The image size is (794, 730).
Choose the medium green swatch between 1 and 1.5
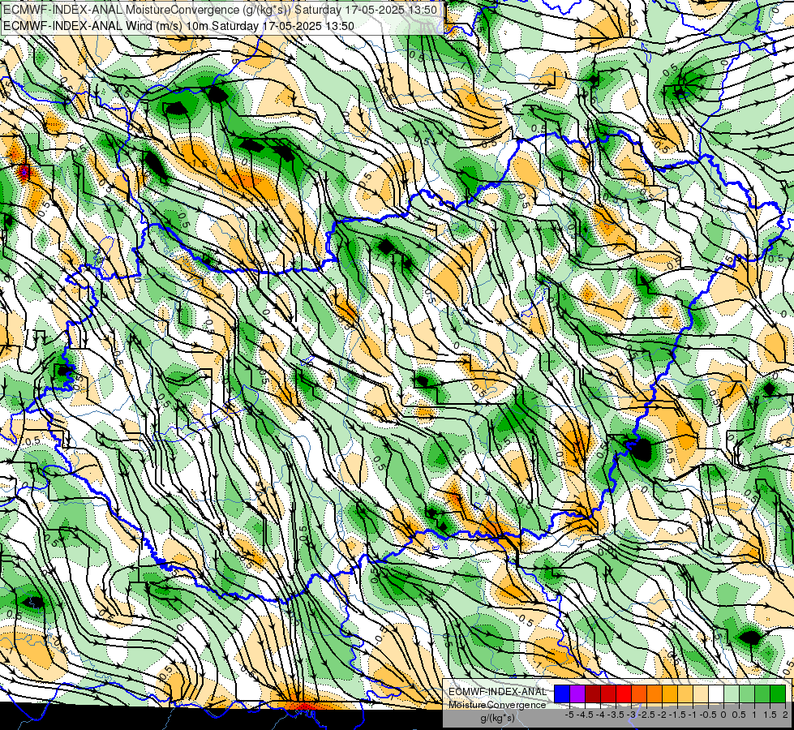762,694
